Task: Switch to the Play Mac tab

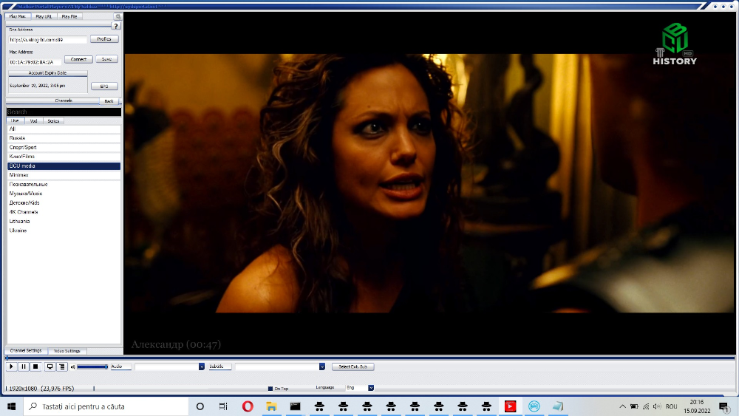Action: tap(18, 16)
